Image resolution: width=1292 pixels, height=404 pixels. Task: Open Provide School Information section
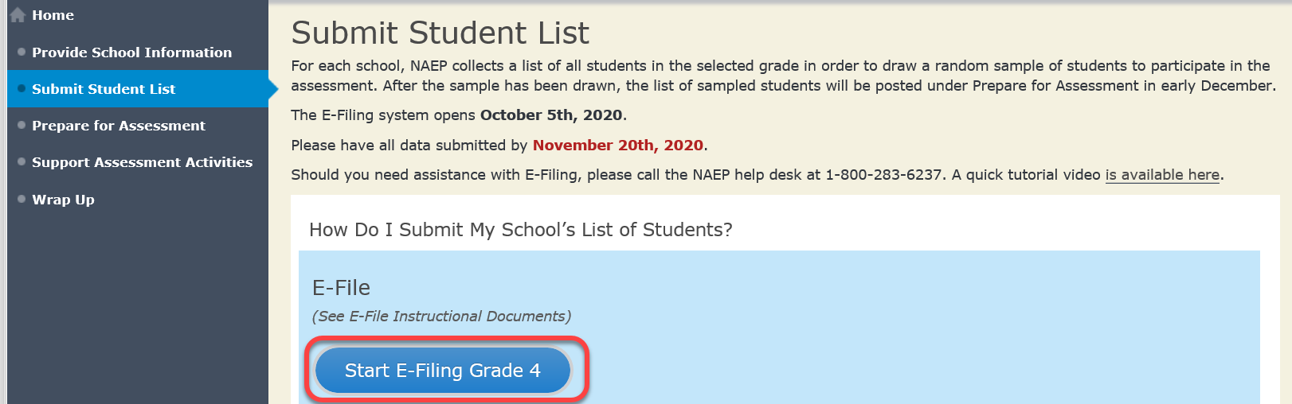(131, 52)
